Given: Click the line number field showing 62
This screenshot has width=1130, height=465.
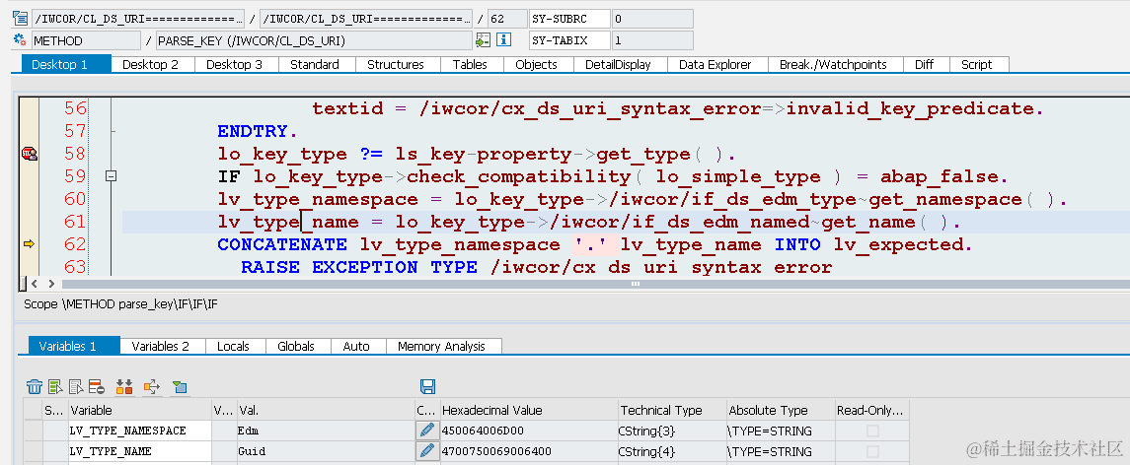Looking at the screenshot, I should (506, 19).
